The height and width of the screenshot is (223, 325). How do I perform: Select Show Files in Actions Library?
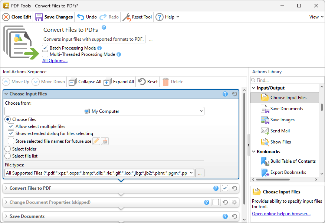[x=276, y=142]
